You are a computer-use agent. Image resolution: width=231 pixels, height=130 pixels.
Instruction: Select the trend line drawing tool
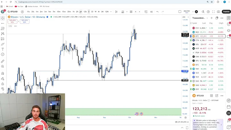pyautogui.click(x=3, y=23)
